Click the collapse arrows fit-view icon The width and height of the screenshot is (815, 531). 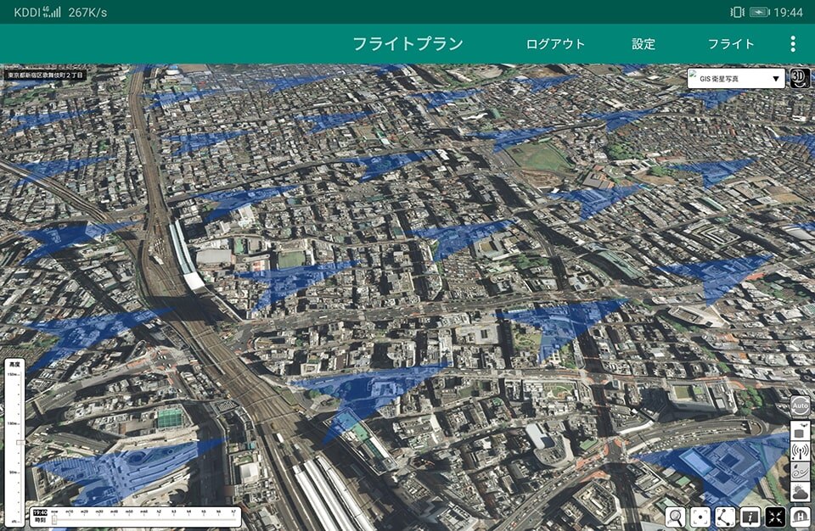pyautogui.click(x=775, y=517)
